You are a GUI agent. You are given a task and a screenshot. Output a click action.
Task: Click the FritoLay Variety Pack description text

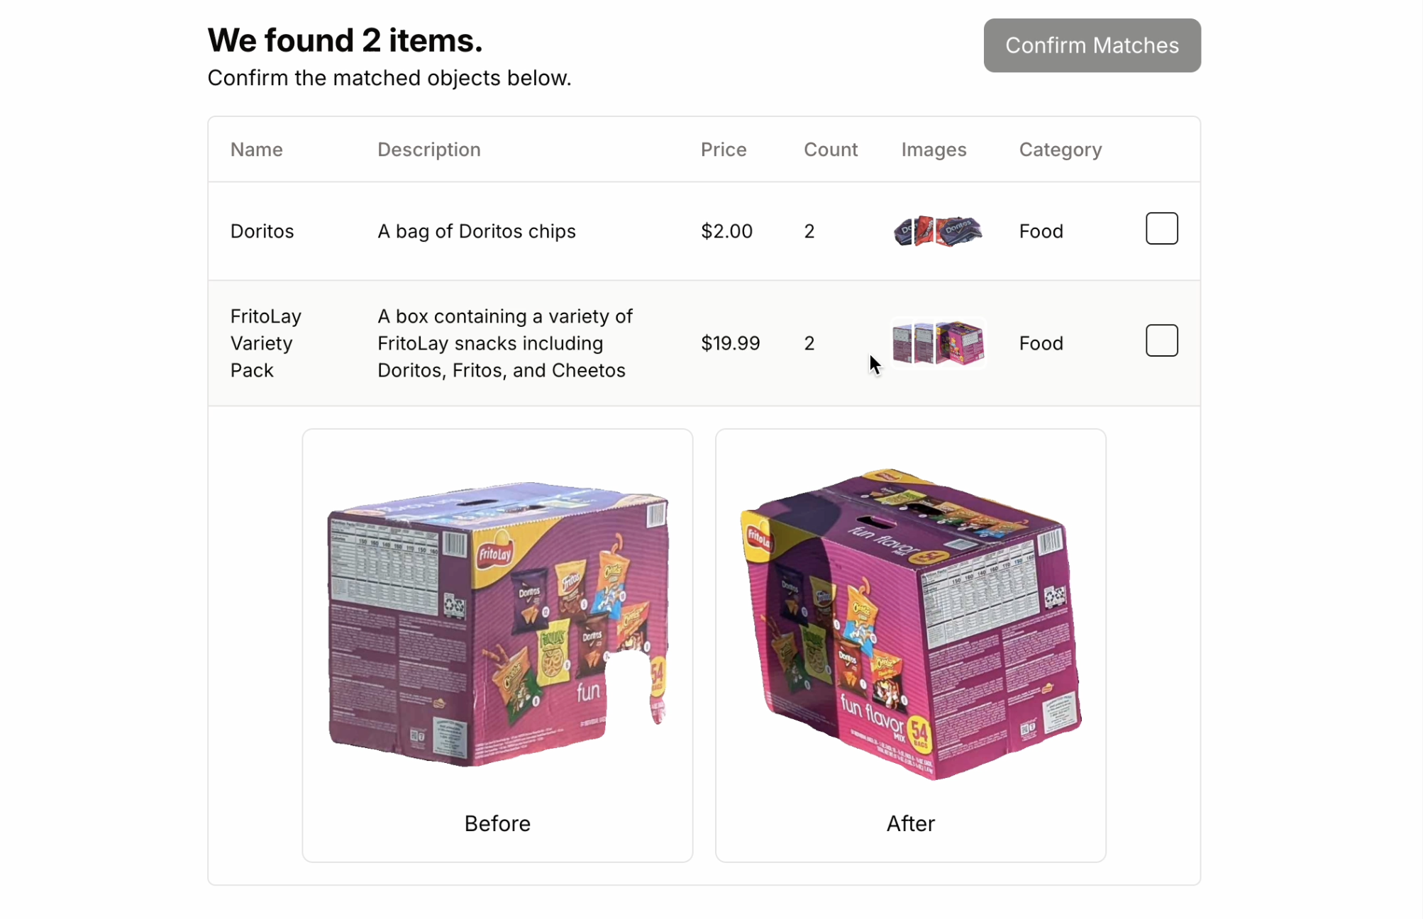coord(505,343)
